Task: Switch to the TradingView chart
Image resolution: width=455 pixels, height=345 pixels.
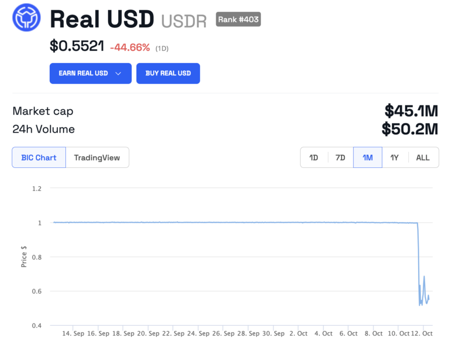Action: click(x=97, y=157)
